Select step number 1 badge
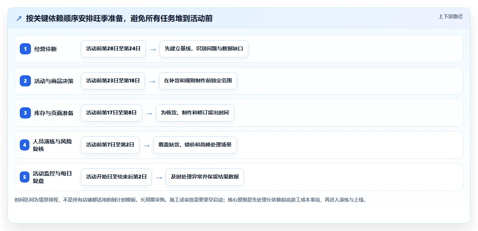The width and height of the screenshot is (478, 231). [x=25, y=49]
